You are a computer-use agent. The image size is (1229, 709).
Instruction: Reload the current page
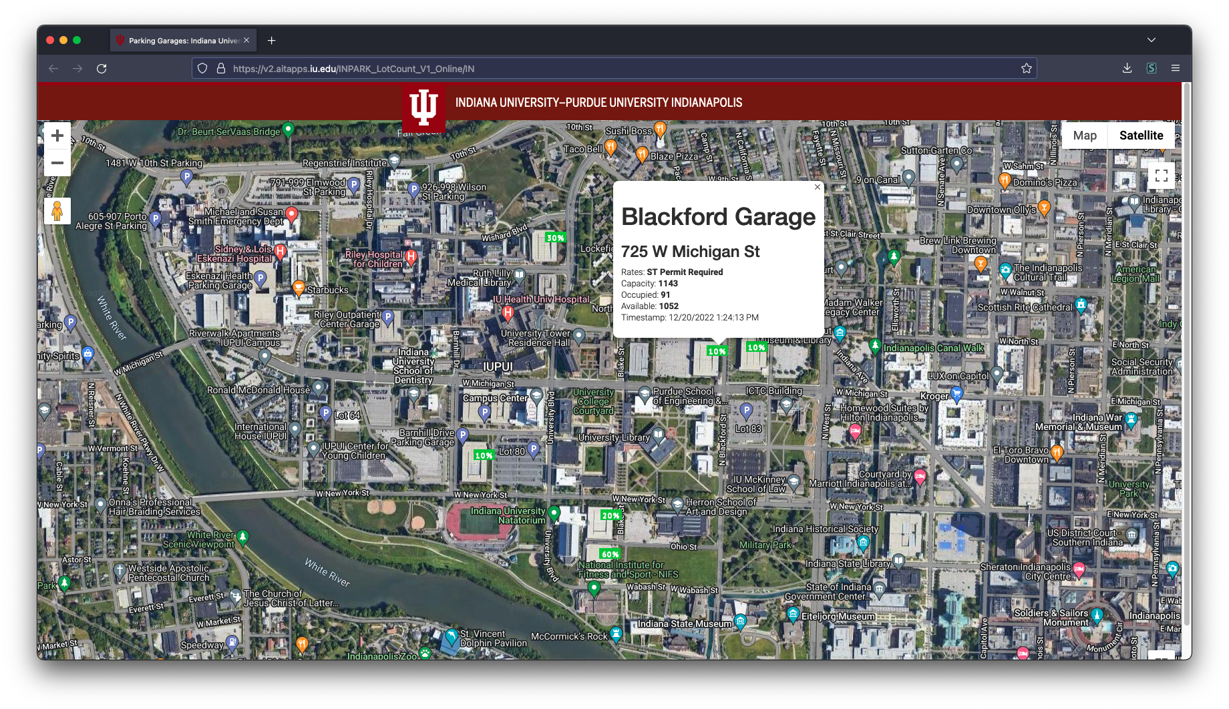tap(102, 68)
